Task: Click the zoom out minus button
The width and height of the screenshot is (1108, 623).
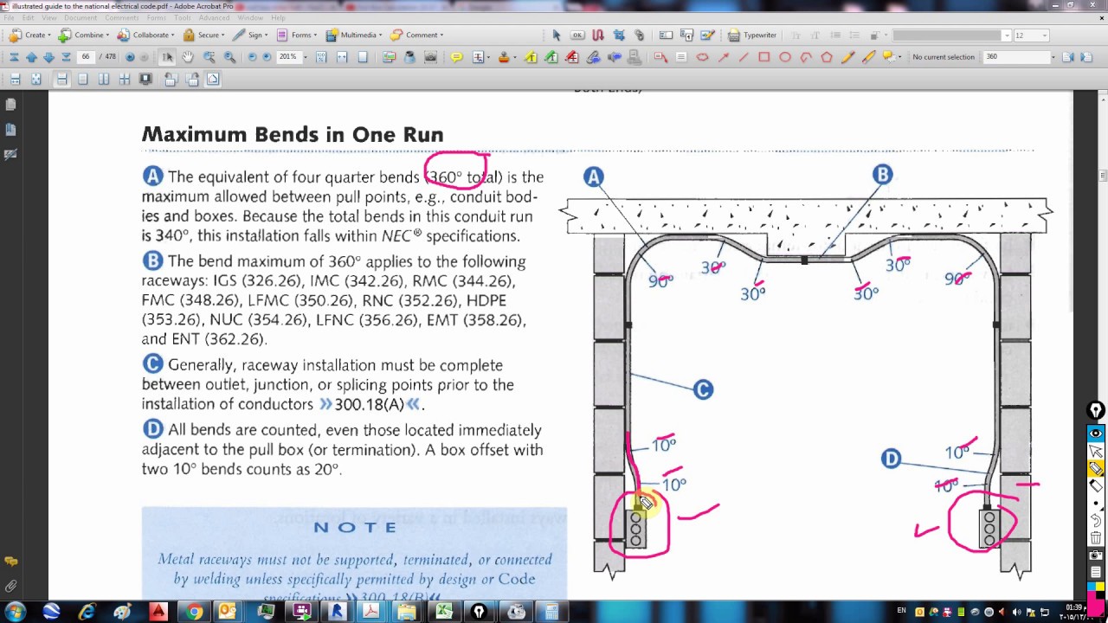Action: (x=252, y=57)
